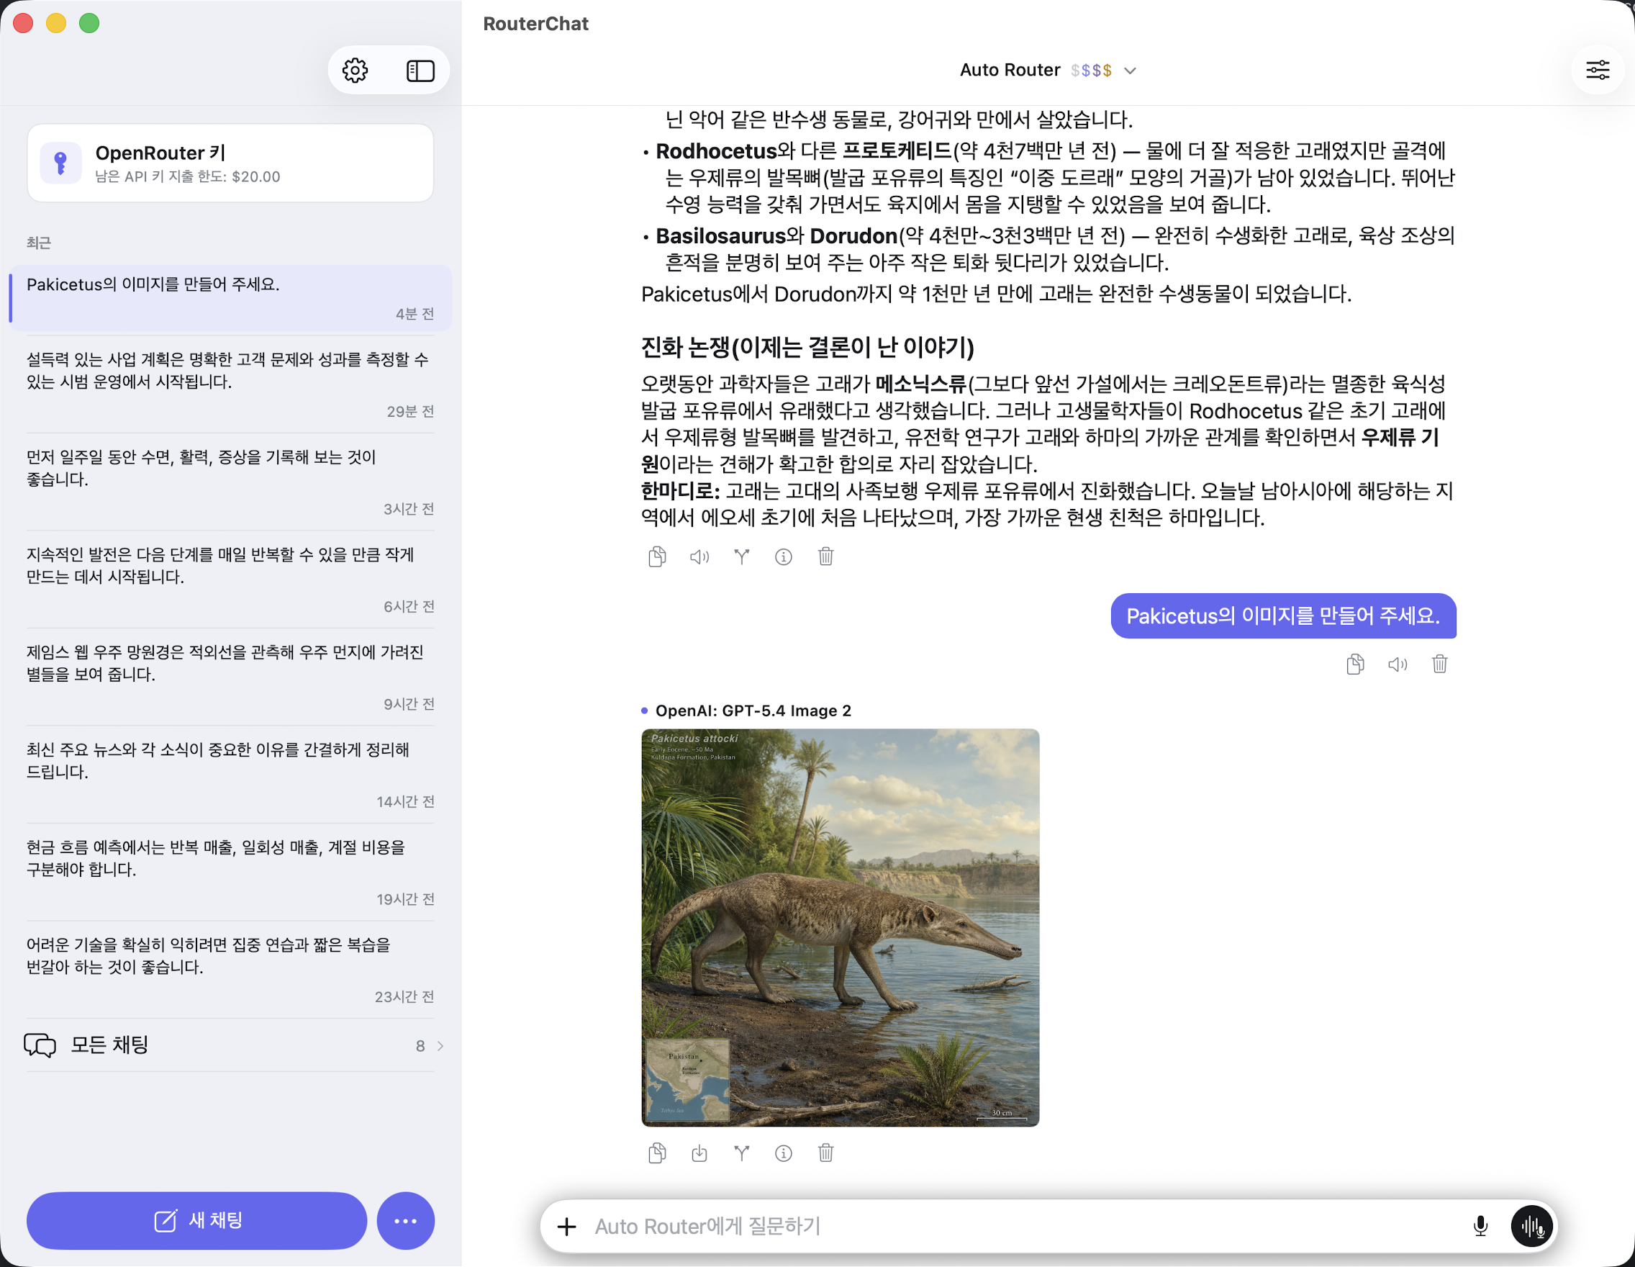This screenshot has width=1635, height=1267.
Task: Click the chat count '8'
Action: 420,1046
